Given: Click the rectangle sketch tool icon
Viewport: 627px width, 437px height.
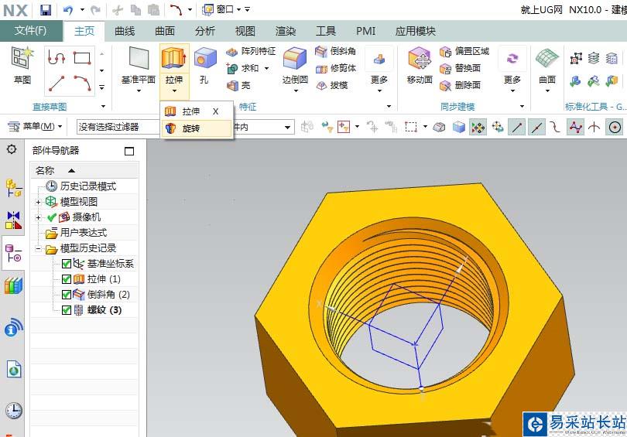Looking at the screenshot, I should 82,58.
